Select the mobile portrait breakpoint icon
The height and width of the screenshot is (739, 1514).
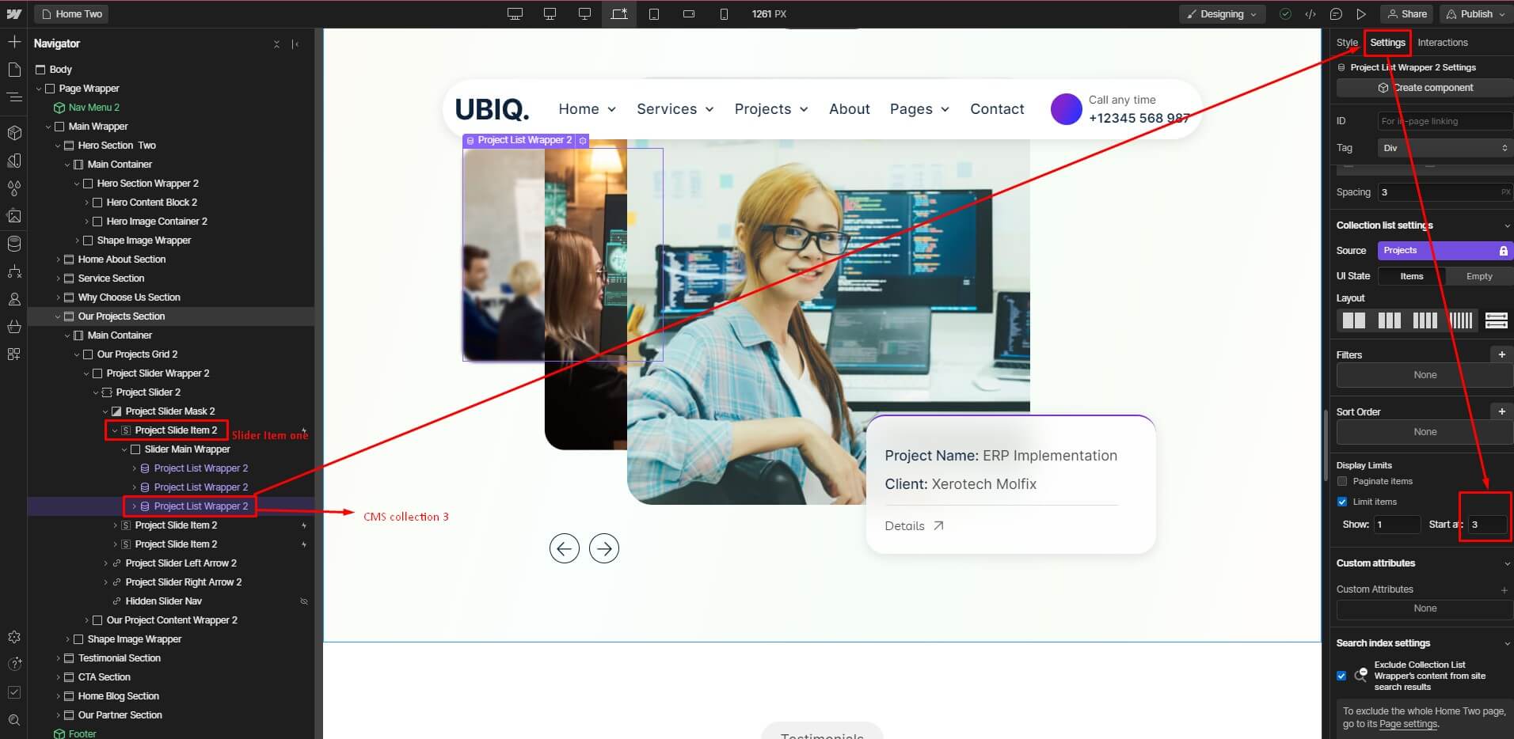click(x=724, y=13)
